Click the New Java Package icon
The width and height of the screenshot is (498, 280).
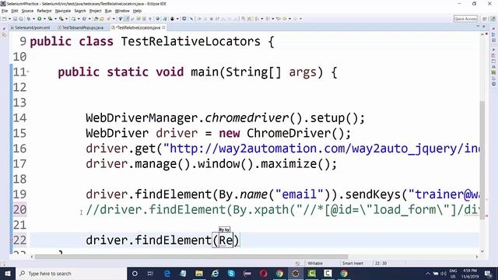click(x=73, y=19)
